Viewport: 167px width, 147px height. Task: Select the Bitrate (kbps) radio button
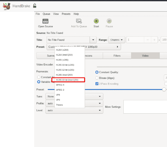pyautogui.click(x=97, y=78)
